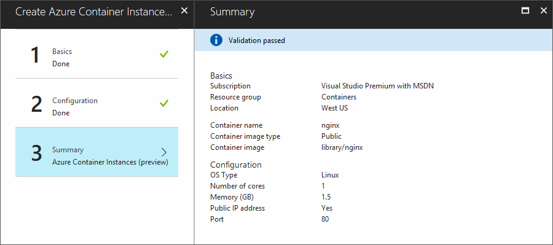The width and height of the screenshot is (553, 245).
Task: Click the West US location value
Action: (334, 108)
